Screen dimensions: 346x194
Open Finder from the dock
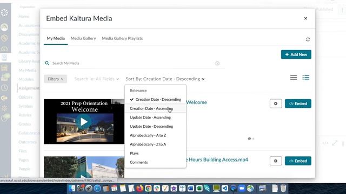coord(72,188)
